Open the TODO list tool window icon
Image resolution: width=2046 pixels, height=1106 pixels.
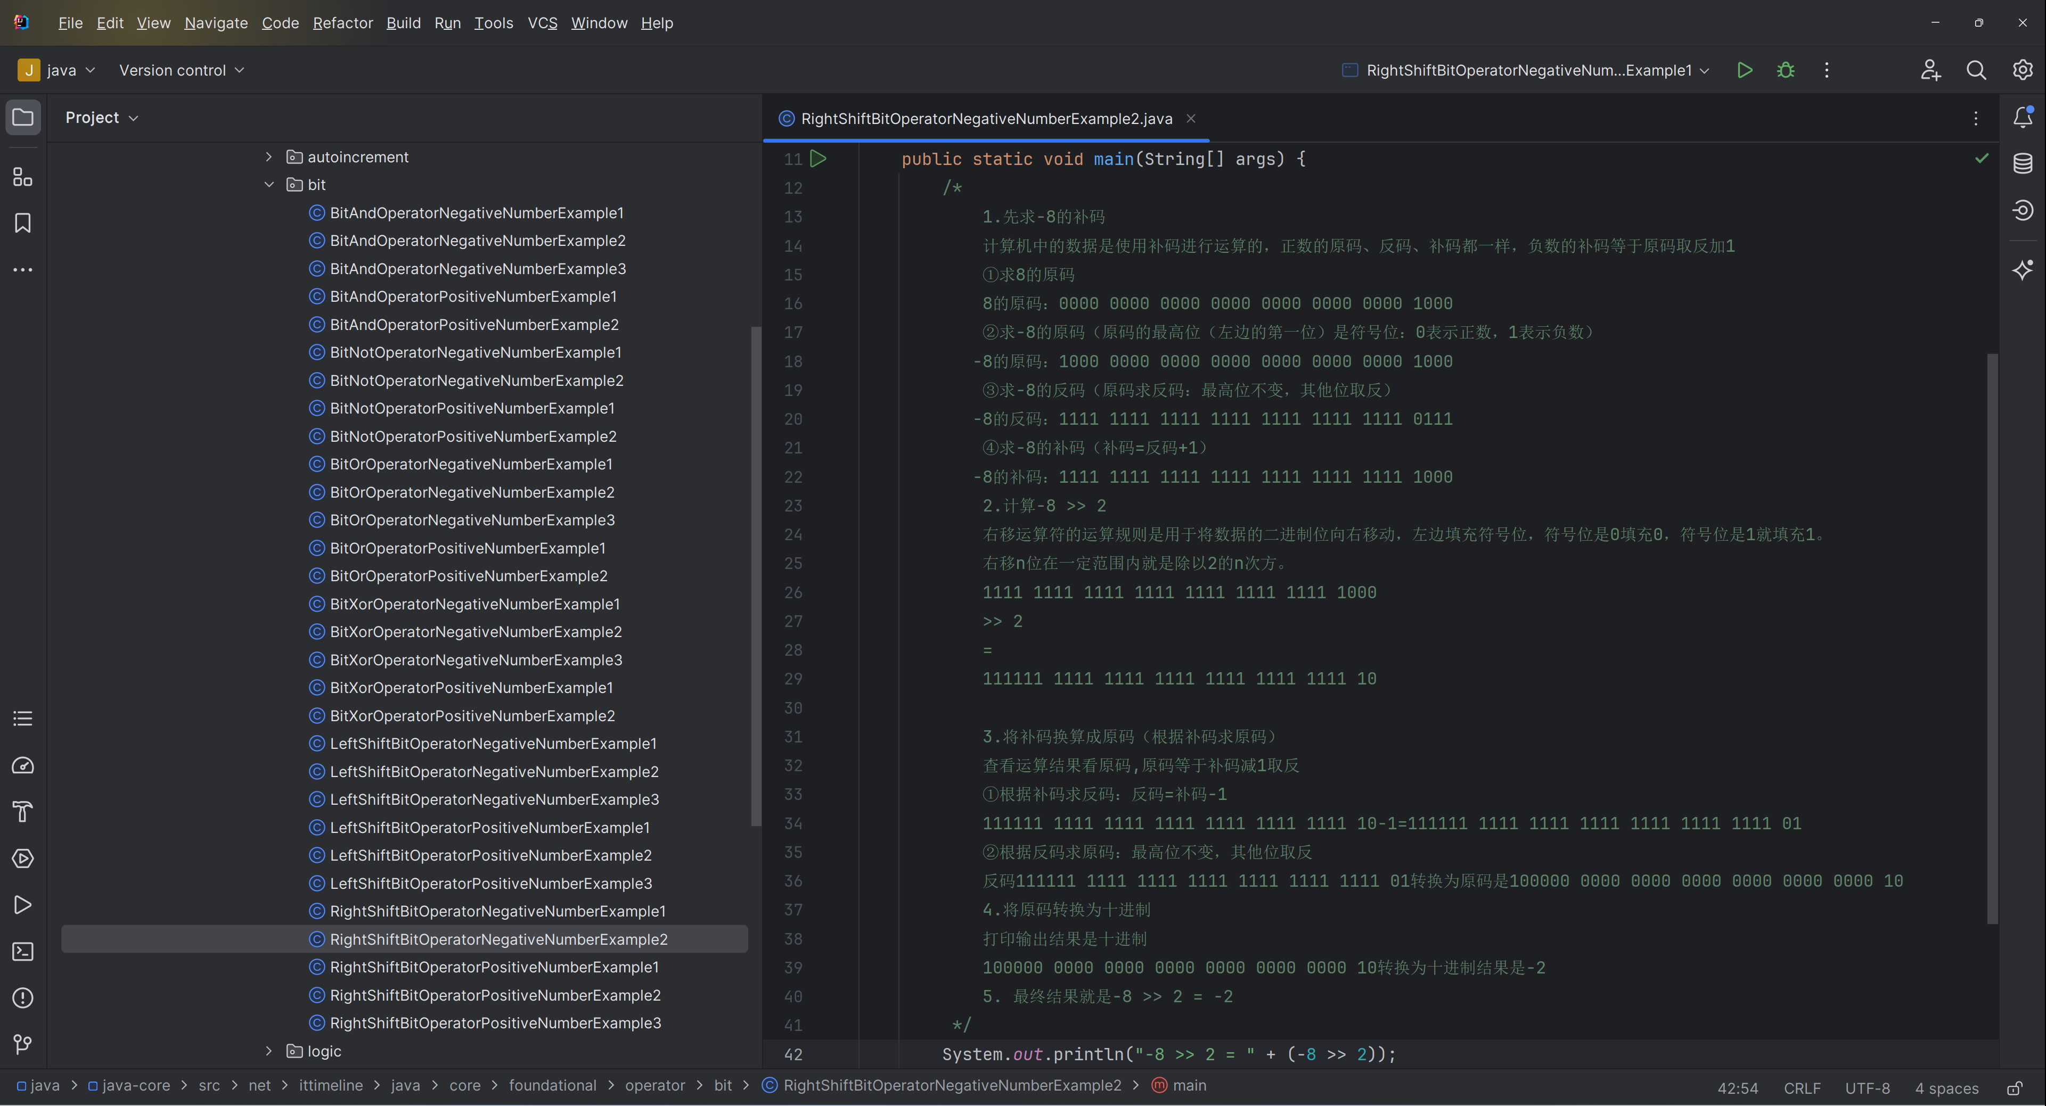(x=23, y=719)
